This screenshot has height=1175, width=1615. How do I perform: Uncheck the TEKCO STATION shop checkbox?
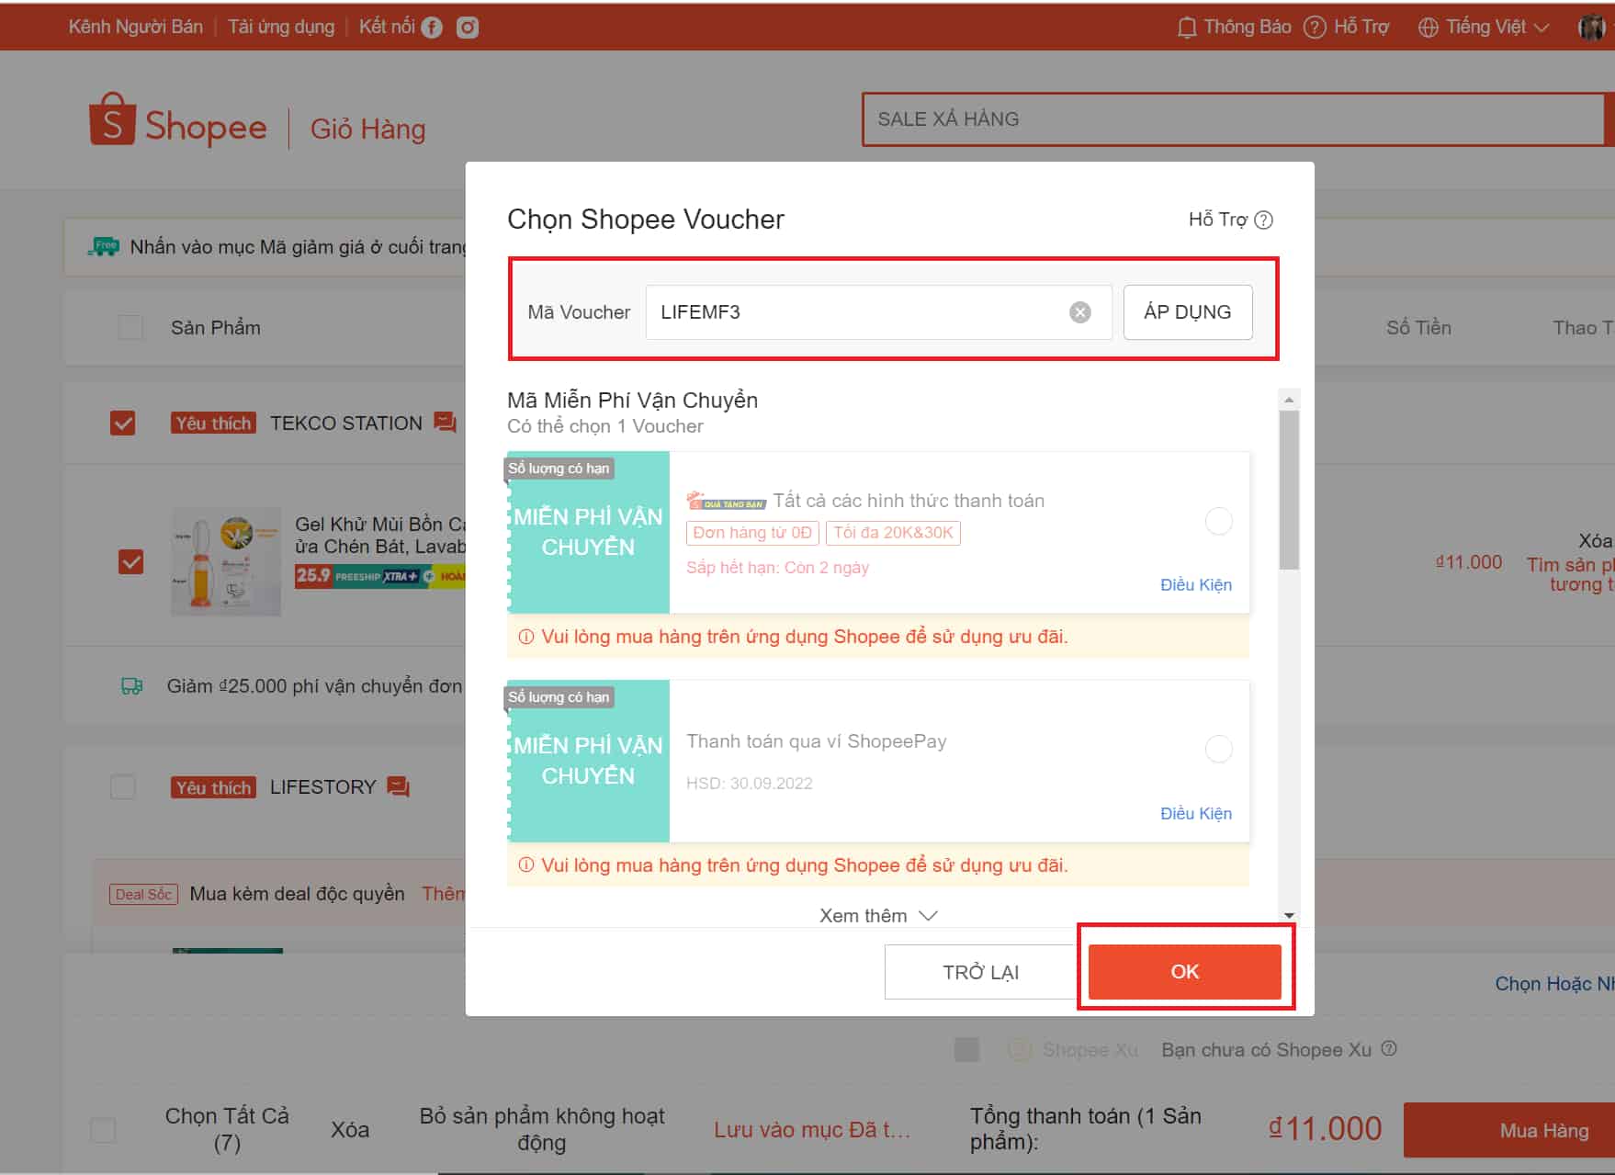pyautogui.click(x=122, y=423)
